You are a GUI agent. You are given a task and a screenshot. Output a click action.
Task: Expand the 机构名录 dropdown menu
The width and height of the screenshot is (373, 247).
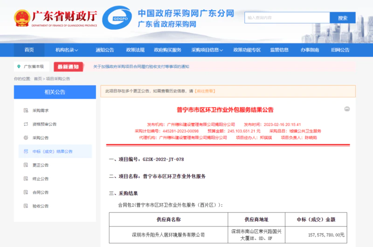pyautogui.click(x=67, y=50)
